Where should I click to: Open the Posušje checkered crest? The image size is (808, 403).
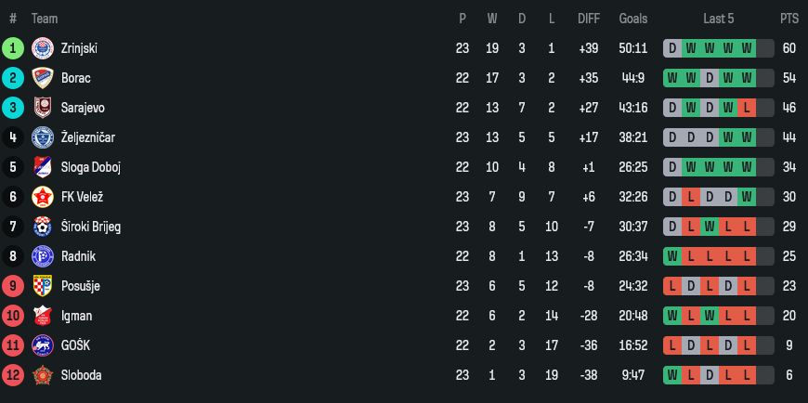42,286
